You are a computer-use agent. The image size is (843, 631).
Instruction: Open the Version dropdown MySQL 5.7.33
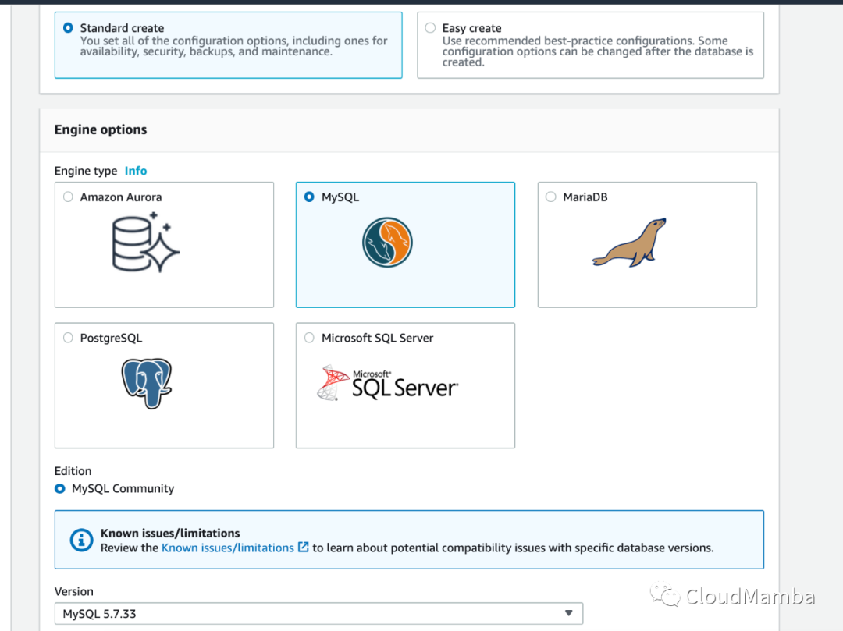pyautogui.click(x=318, y=613)
